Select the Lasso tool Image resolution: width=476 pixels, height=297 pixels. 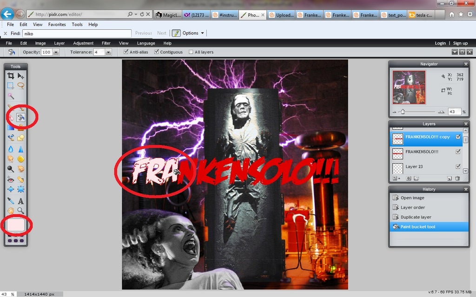tap(20, 86)
